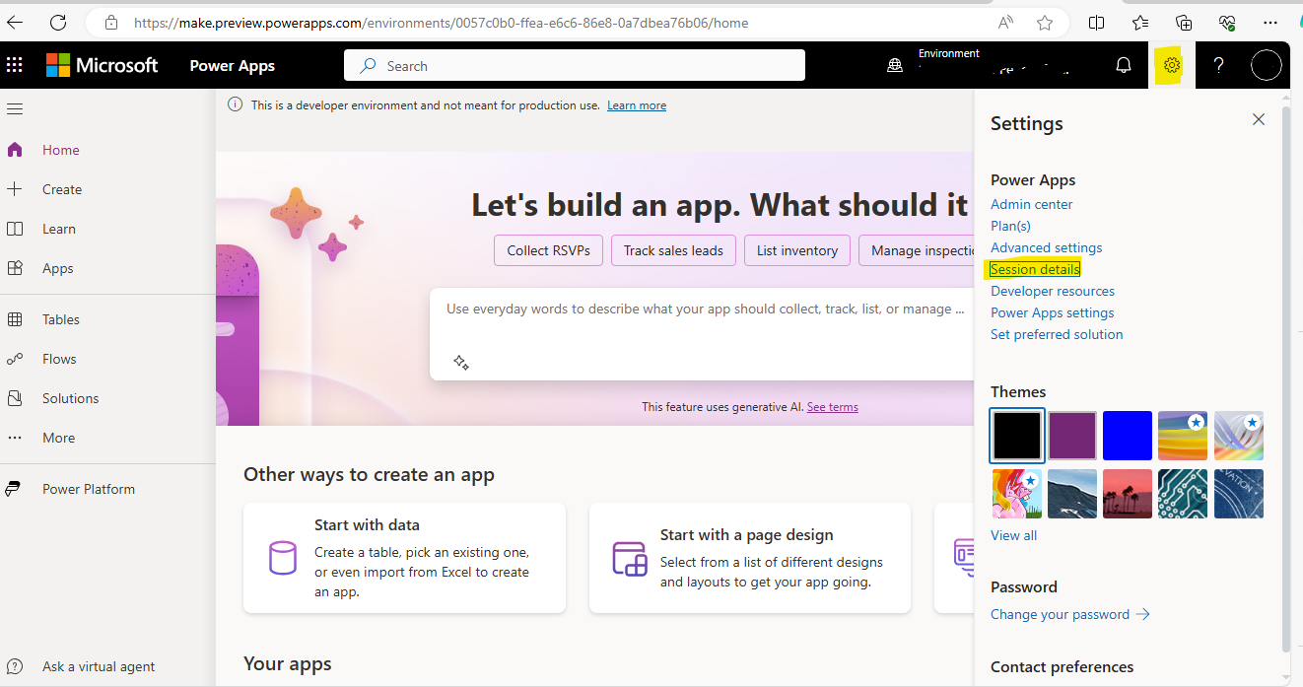This screenshot has height=687, width=1303.
Task: Click the Settings gear icon
Action: (1171, 65)
